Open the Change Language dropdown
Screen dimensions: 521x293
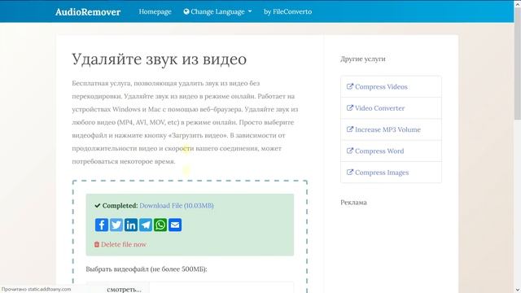tap(217, 11)
